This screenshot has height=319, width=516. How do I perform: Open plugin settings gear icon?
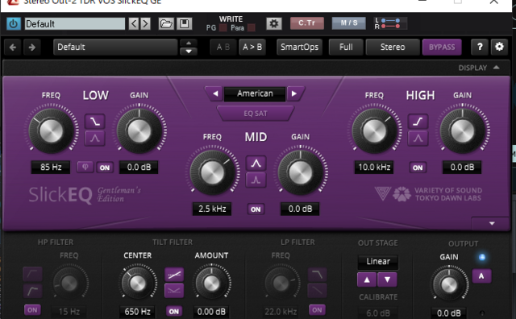pyautogui.click(x=499, y=47)
